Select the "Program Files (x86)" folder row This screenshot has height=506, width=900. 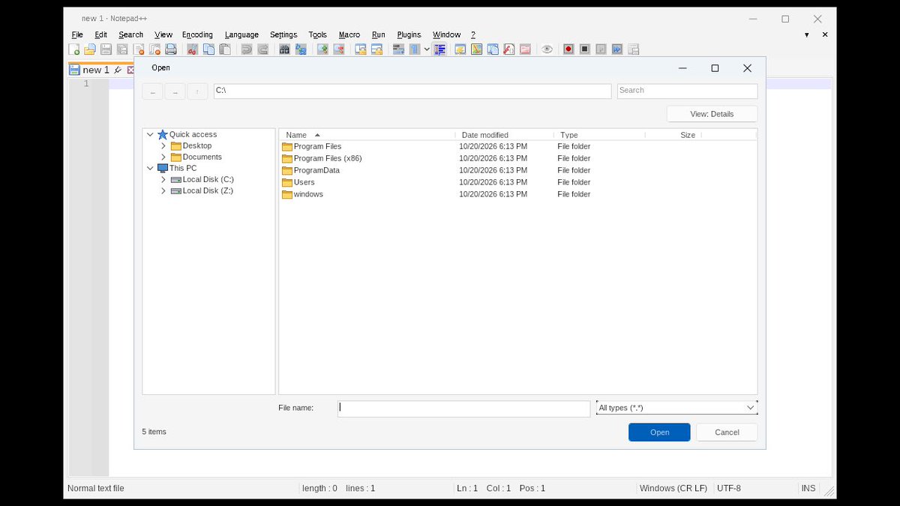click(x=517, y=158)
